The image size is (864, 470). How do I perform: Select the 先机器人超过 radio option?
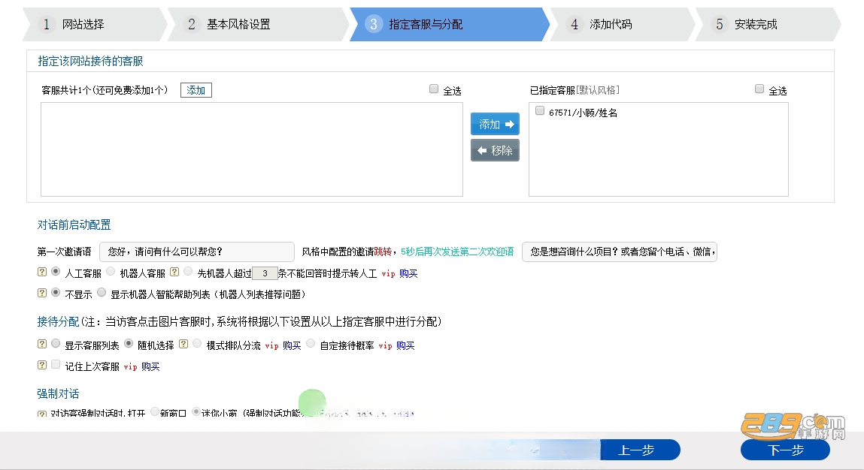coord(189,272)
